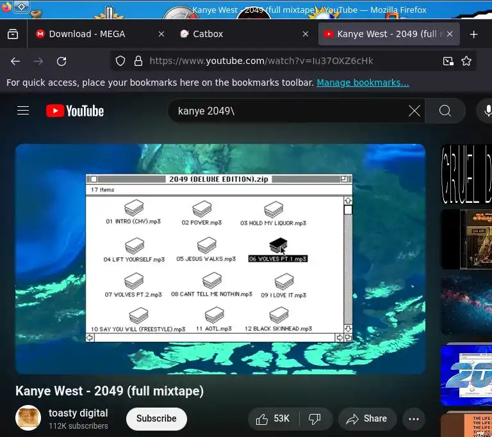Screen dimensions: 492x437
Task: Click zip window scroll left arrow
Action: [x=90, y=338]
